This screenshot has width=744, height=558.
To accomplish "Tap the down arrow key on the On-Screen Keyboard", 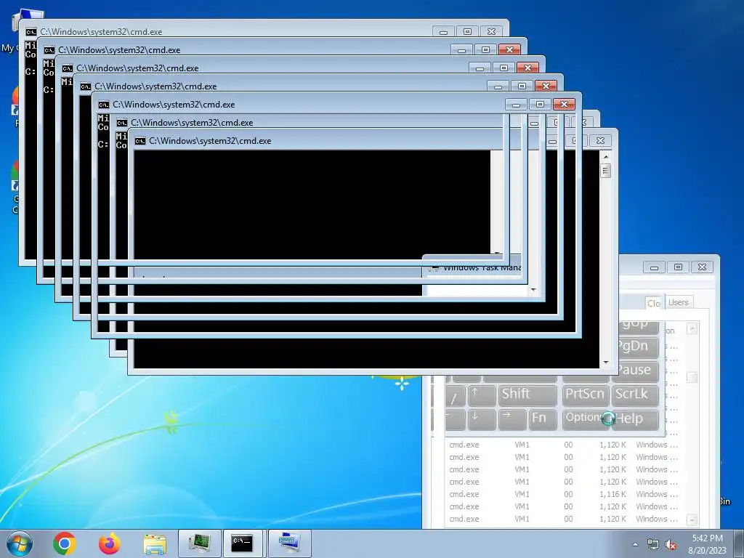I will click(x=482, y=419).
